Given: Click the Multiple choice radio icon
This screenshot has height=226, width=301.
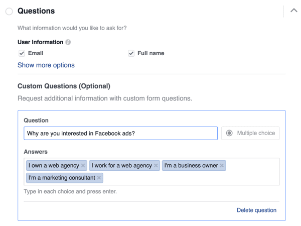Looking at the screenshot, I should 229,133.
